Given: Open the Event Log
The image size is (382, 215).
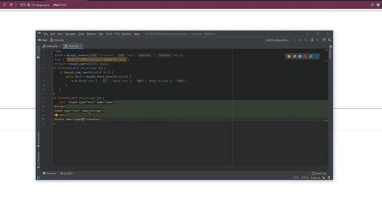Looking at the screenshot, I should pyautogui.click(x=319, y=173).
